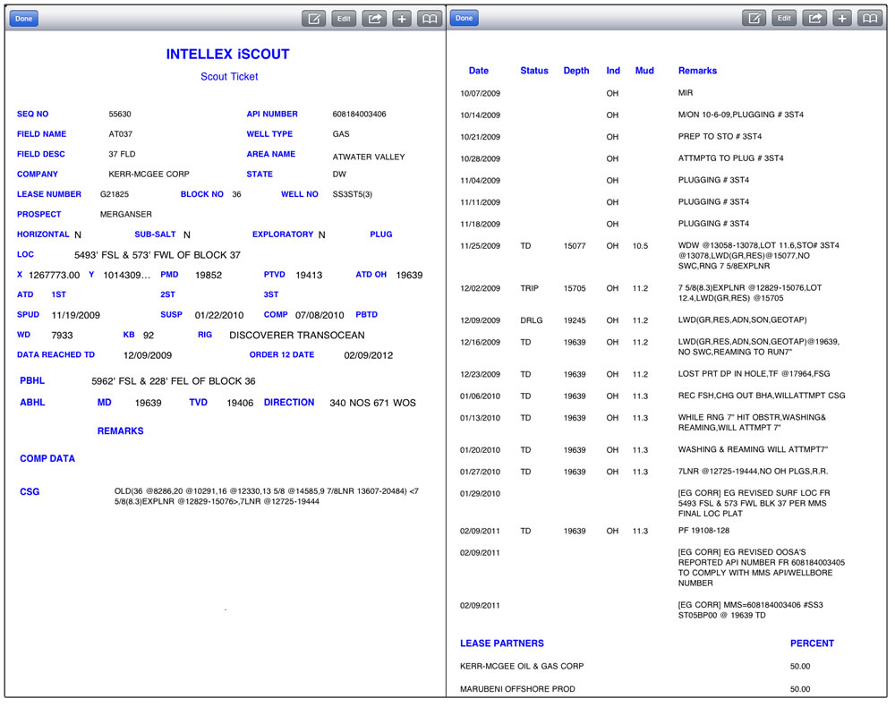Select COMP date 07/08/2010
The image size is (895, 707).
click(x=320, y=315)
